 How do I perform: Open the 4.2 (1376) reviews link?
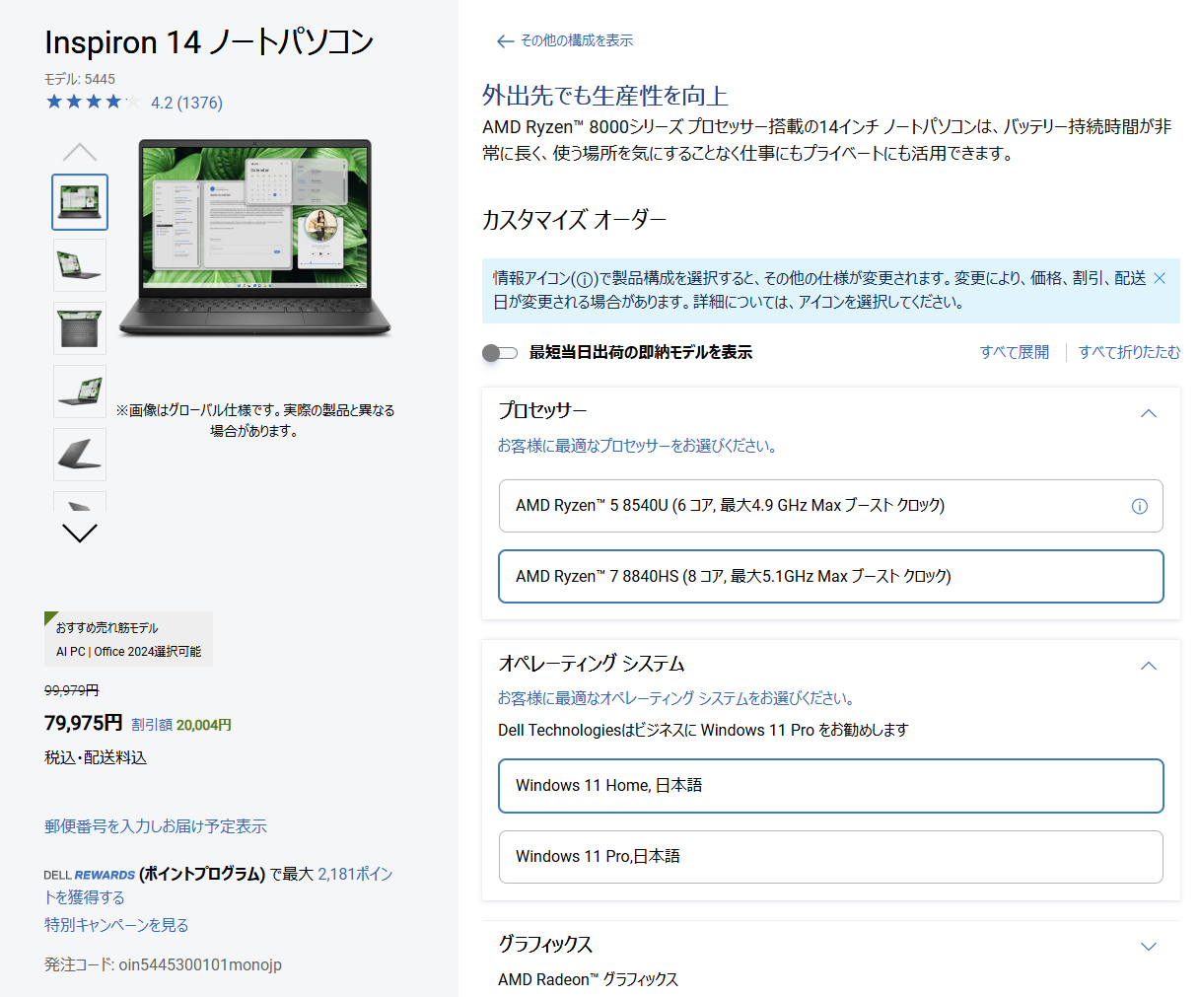(186, 103)
